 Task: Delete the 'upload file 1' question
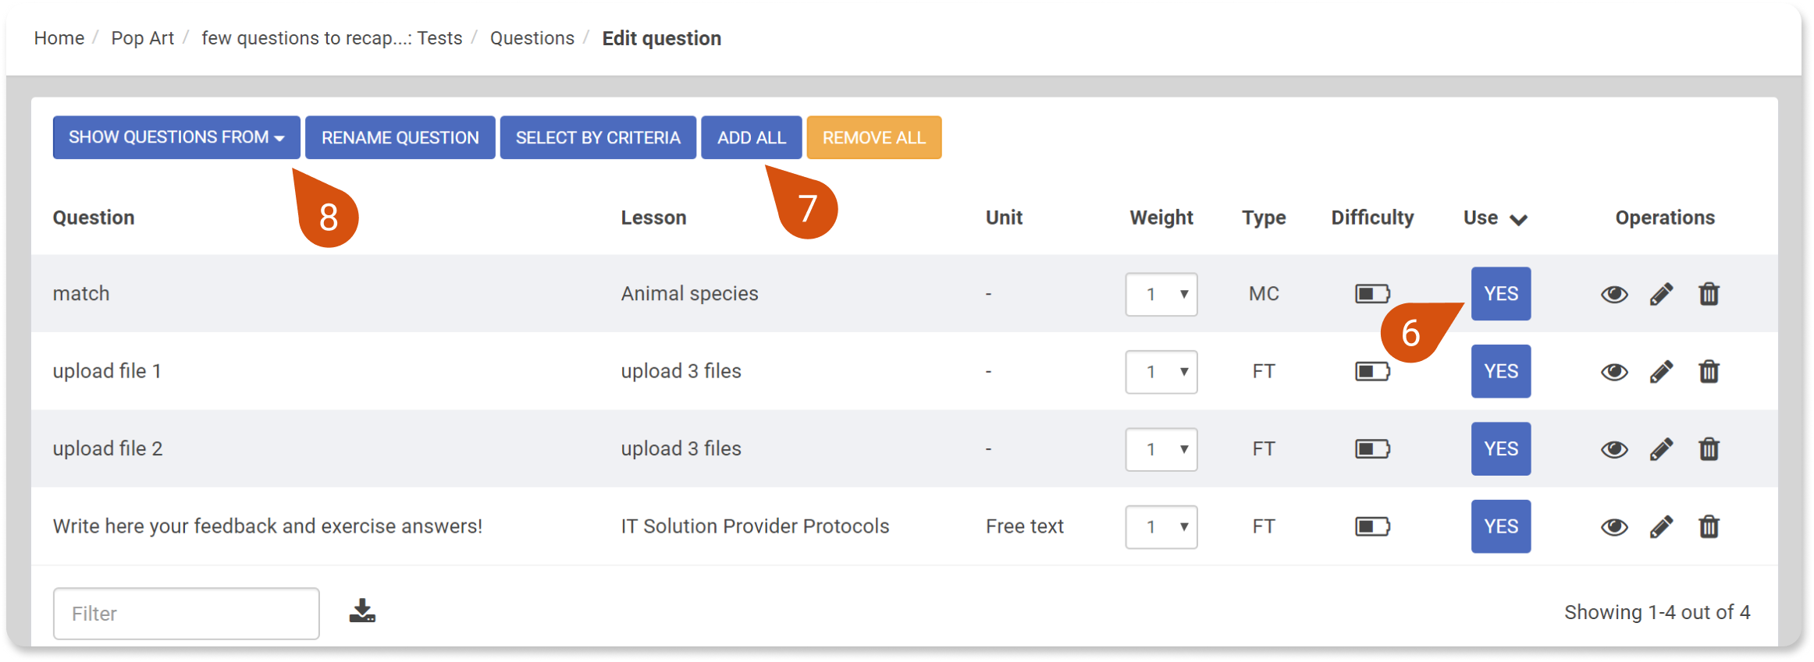coord(1709,371)
